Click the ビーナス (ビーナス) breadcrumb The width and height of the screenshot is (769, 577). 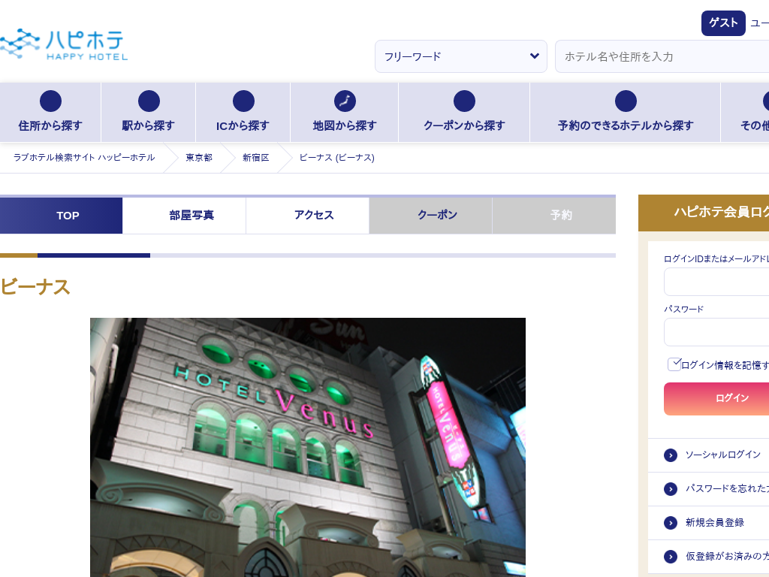[x=337, y=158]
